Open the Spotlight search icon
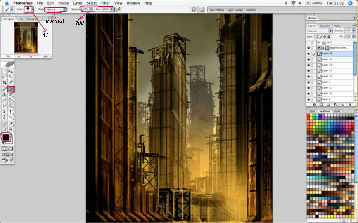The height and width of the screenshot is (223, 358). (350, 3)
